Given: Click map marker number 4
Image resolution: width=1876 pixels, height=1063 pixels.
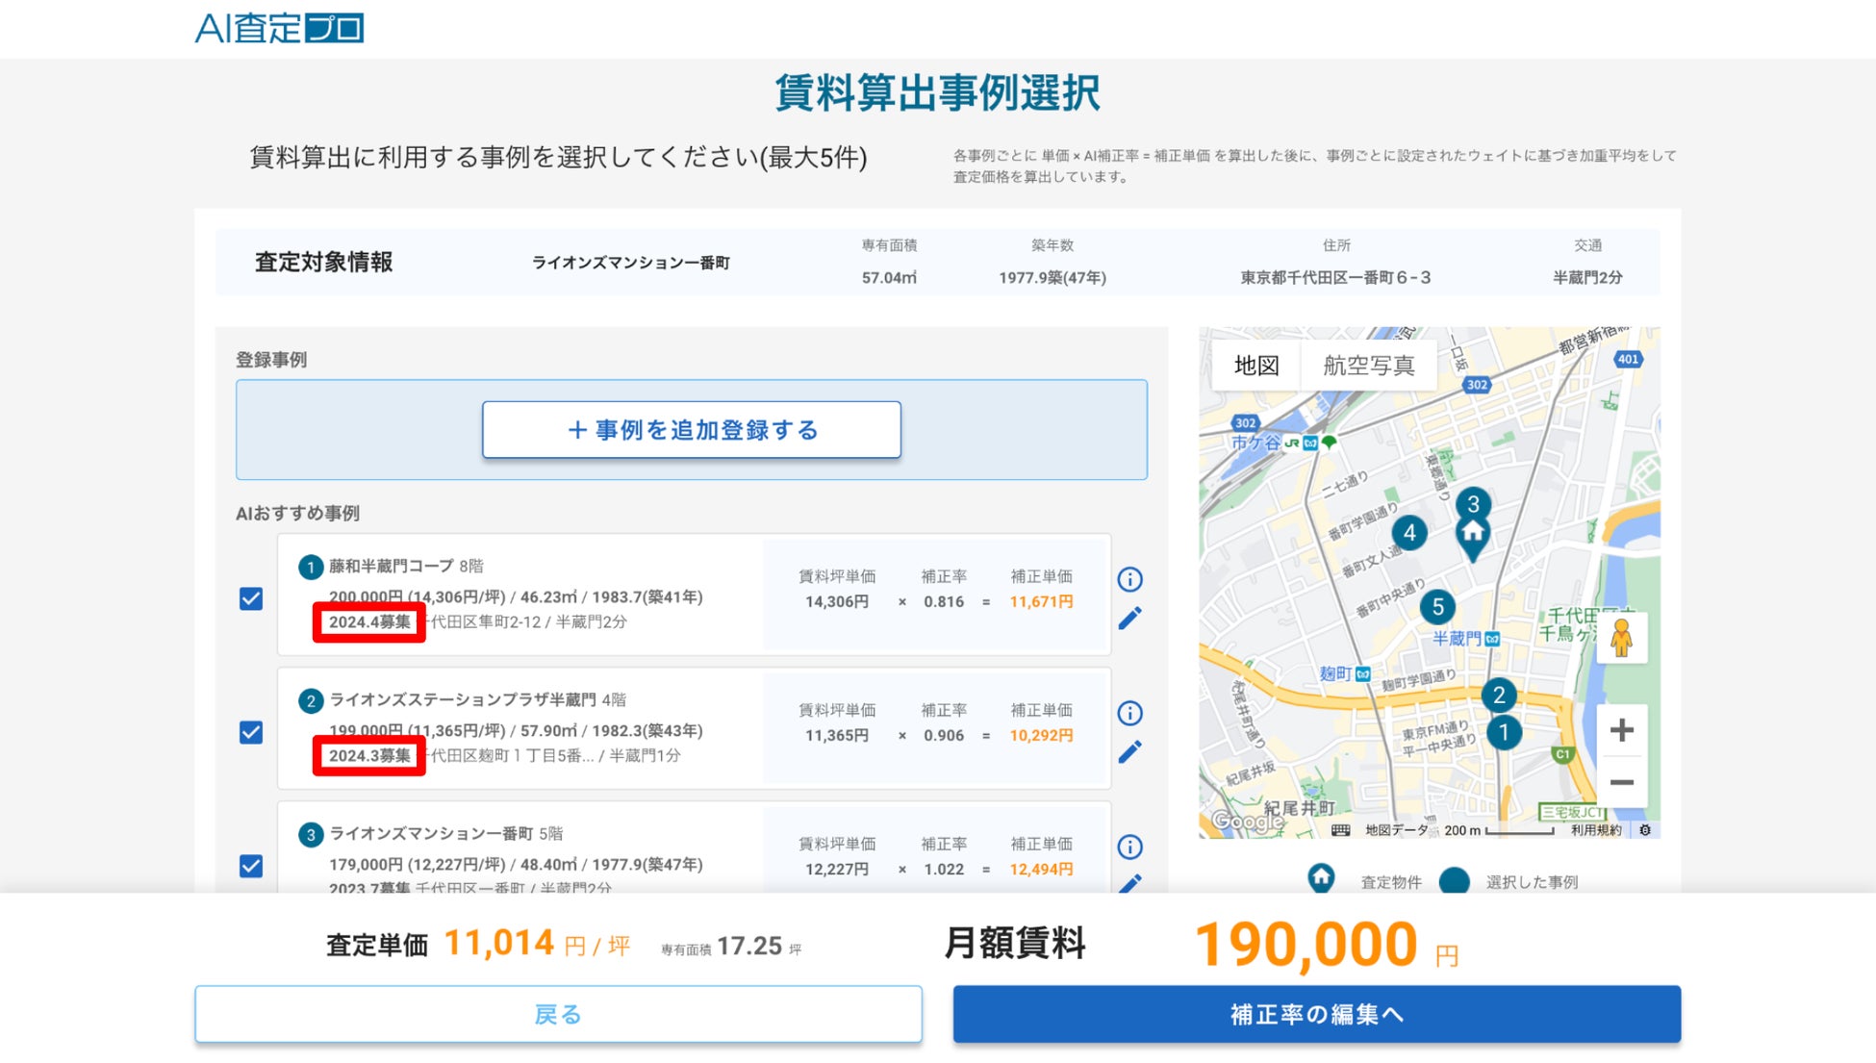Looking at the screenshot, I should [1409, 532].
